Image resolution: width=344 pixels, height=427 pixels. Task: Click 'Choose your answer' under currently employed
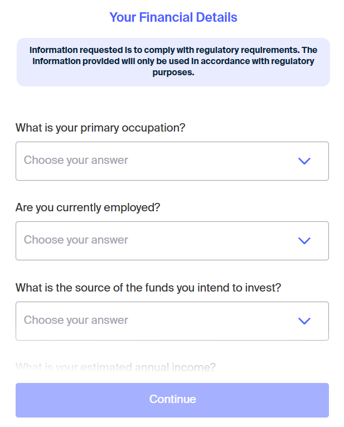coord(76,240)
